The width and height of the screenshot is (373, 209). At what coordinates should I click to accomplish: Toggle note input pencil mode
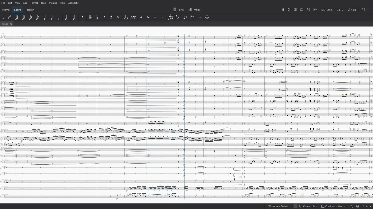10,17
